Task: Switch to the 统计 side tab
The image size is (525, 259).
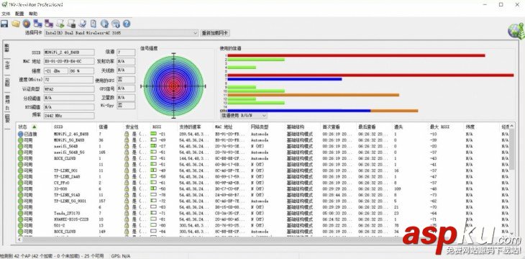Action: (x=7, y=65)
